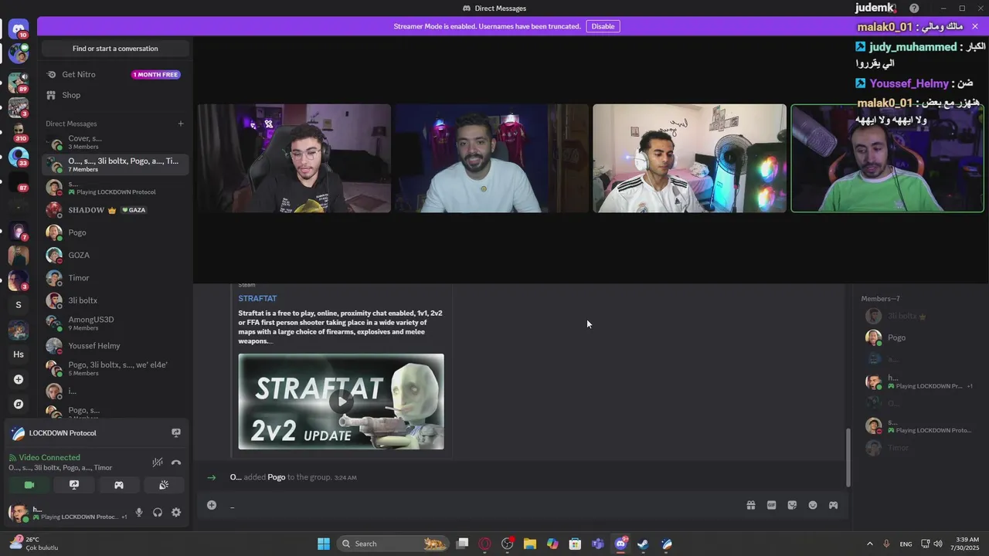Open Opera GX from the taskbar
The width and height of the screenshot is (989, 556).
click(484, 544)
